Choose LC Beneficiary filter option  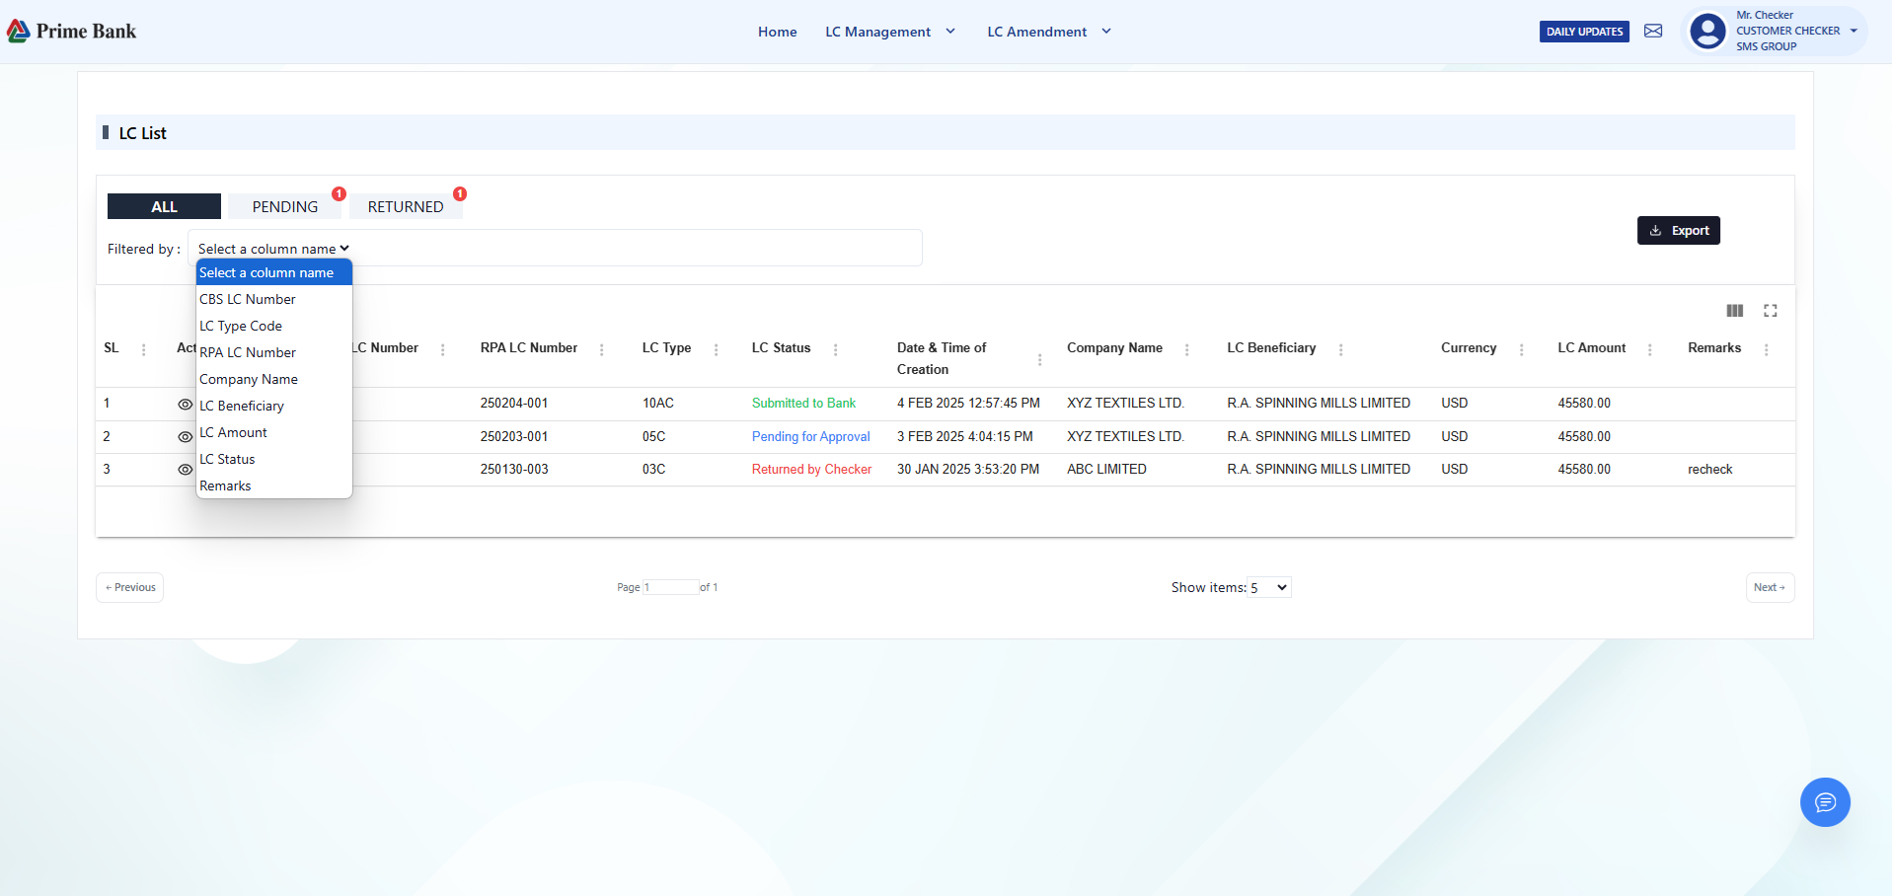click(274, 406)
